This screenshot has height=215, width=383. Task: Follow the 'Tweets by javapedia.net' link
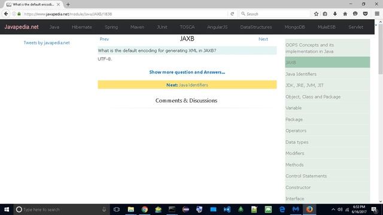[x=47, y=42]
